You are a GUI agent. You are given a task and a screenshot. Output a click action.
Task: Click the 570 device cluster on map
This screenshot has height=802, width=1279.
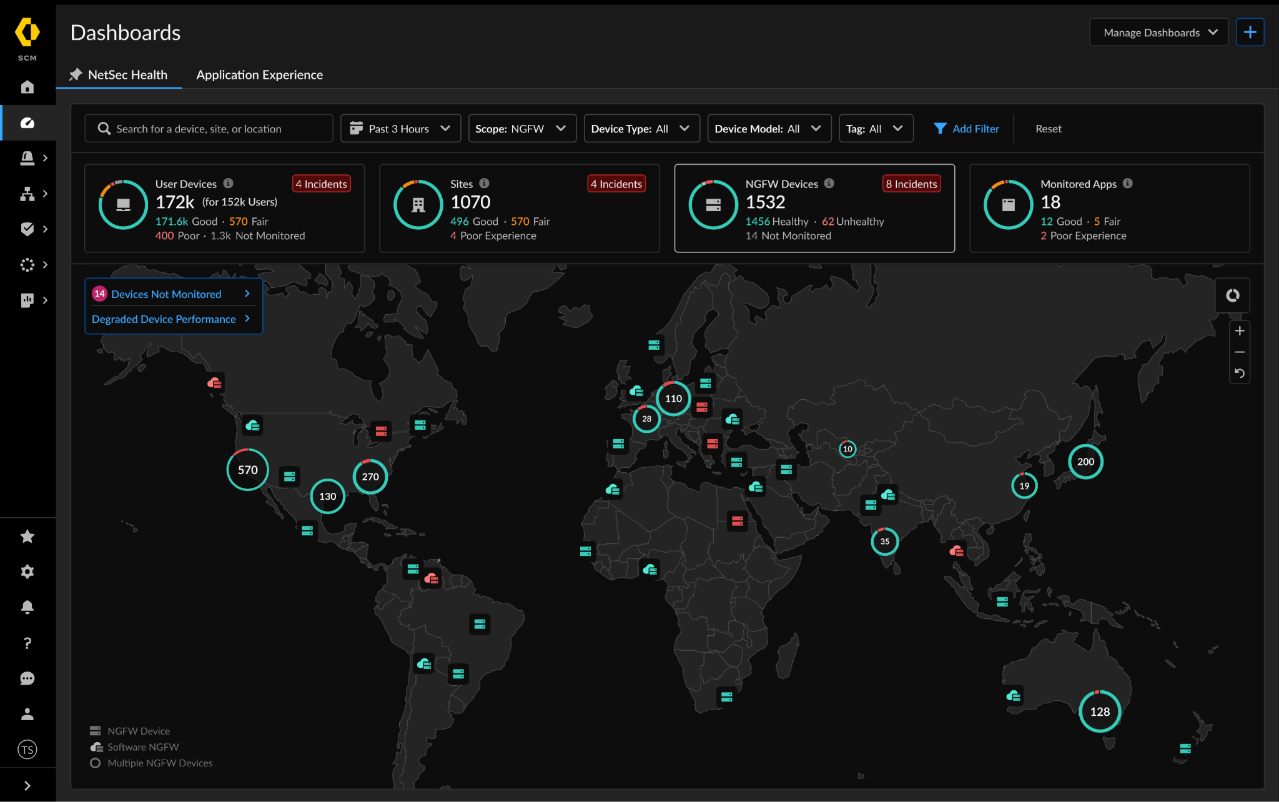[x=247, y=470]
